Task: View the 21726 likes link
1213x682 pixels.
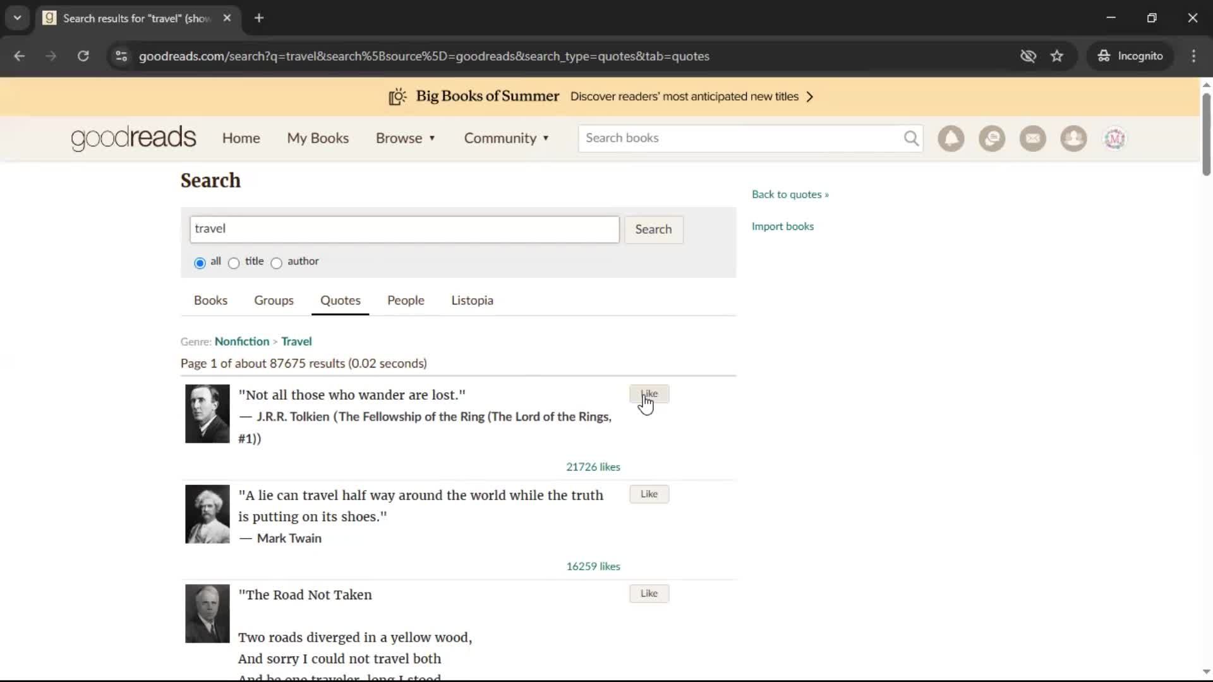Action: (x=593, y=467)
